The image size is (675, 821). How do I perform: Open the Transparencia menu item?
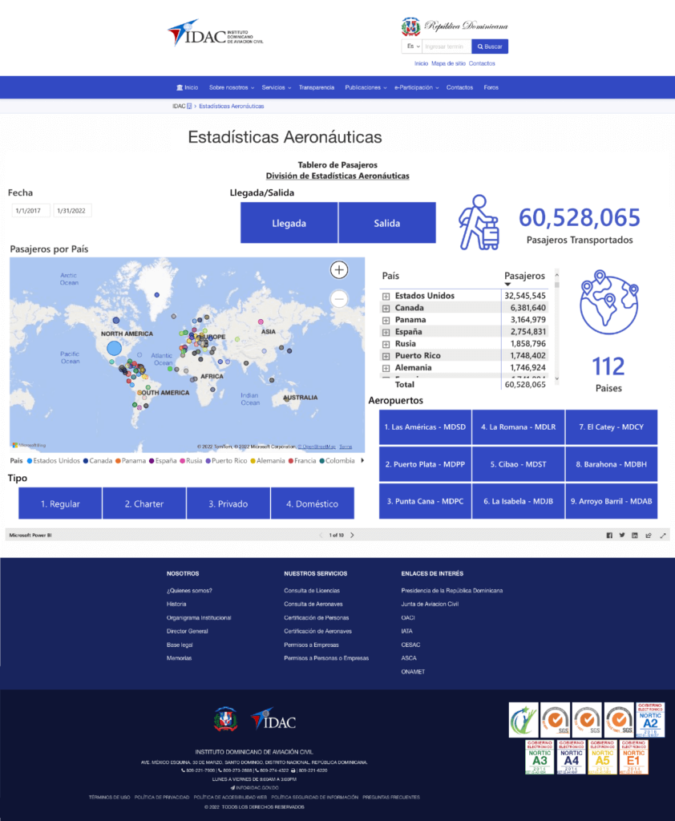(316, 87)
